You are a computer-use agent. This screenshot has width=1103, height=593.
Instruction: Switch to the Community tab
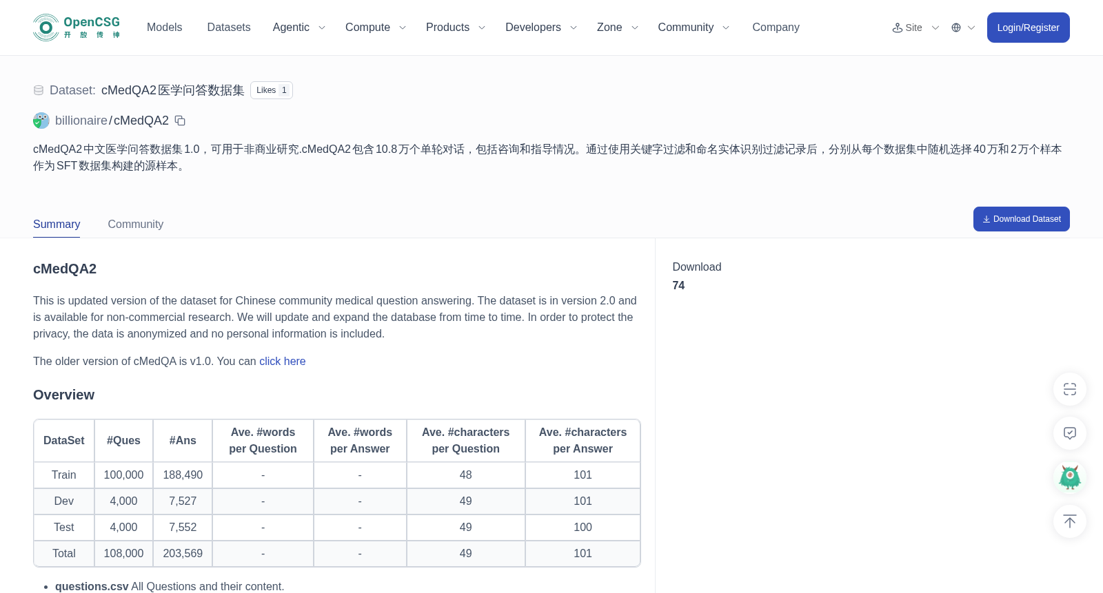136,225
